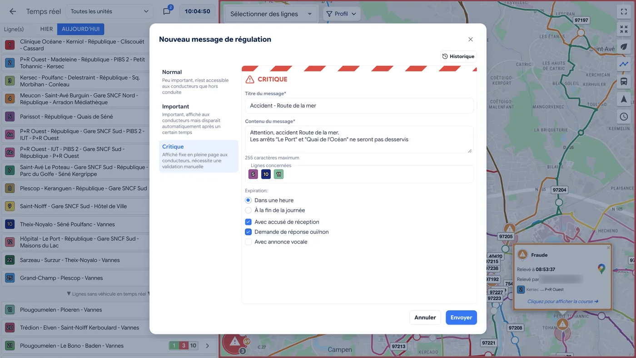Uncheck 'Avec accusé de réception'

click(248, 222)
